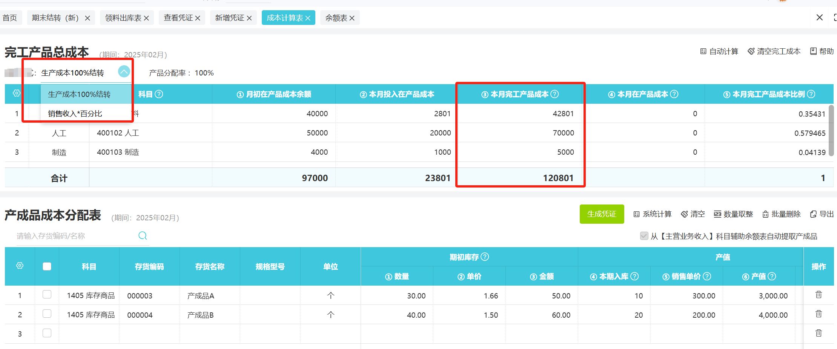Choose 生产成本100%结转 option in list

point(79,94)
